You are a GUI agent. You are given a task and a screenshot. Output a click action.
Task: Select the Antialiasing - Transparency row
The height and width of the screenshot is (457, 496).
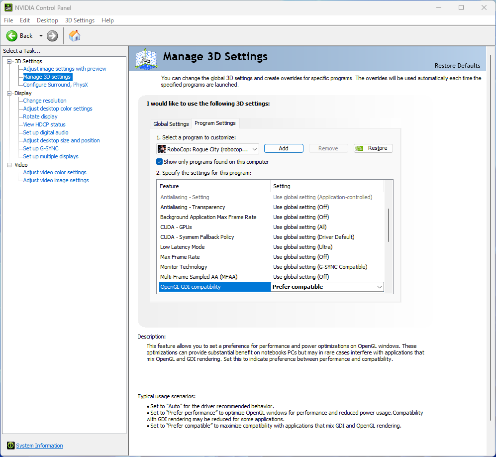point(272,207)
